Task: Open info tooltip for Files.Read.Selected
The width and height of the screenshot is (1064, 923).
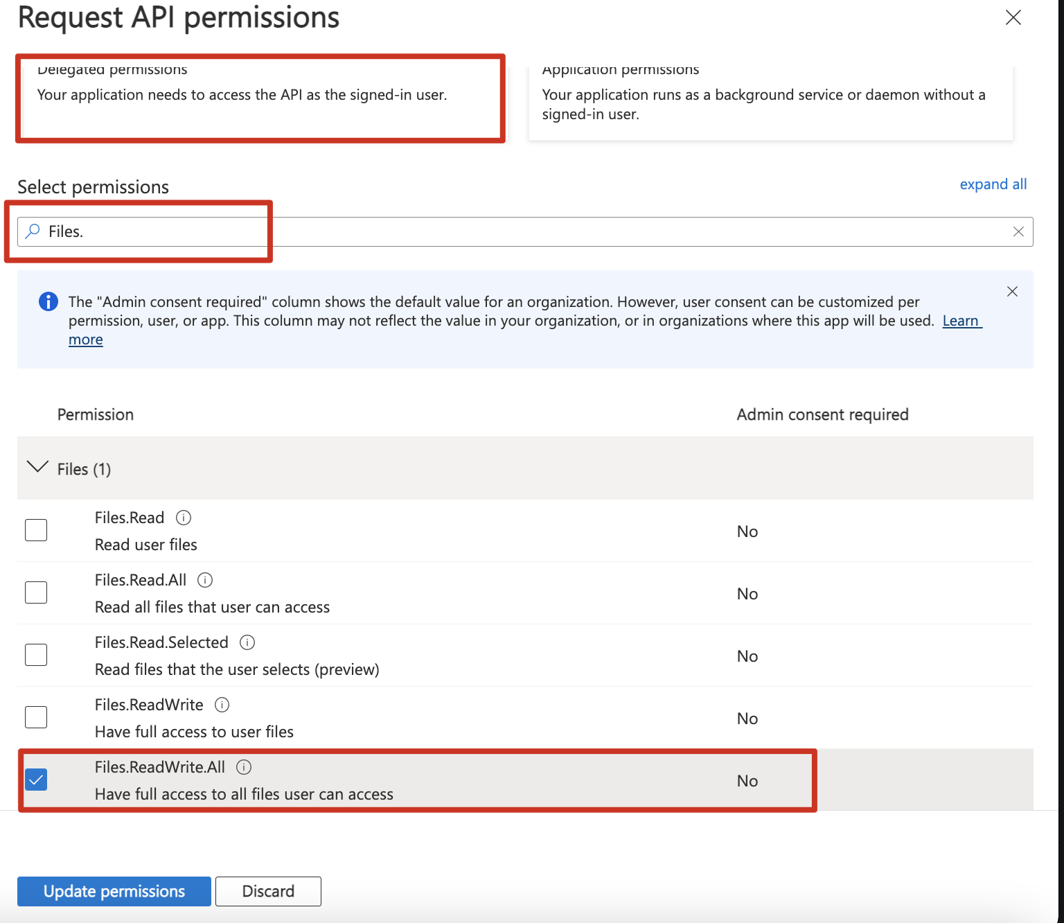Action: (x=247, y=642)
